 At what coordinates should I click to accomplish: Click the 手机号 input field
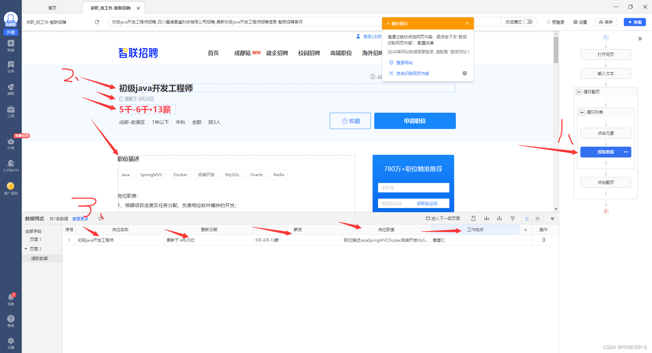pos(413,188)
